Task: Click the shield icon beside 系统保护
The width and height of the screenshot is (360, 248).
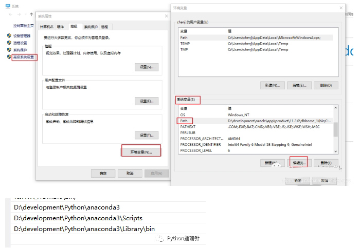Action: 9,50
